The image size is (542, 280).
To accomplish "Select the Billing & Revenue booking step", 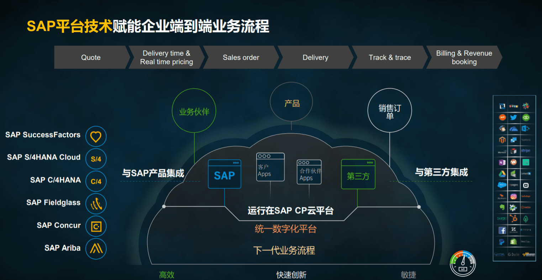I will pos(464,57).
